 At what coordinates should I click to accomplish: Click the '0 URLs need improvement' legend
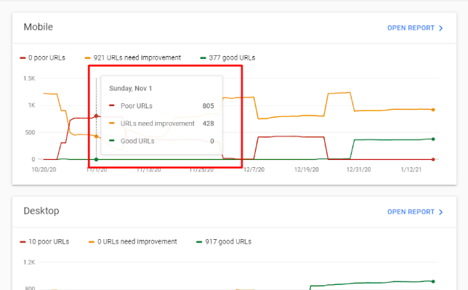click(x=133, y=241)
